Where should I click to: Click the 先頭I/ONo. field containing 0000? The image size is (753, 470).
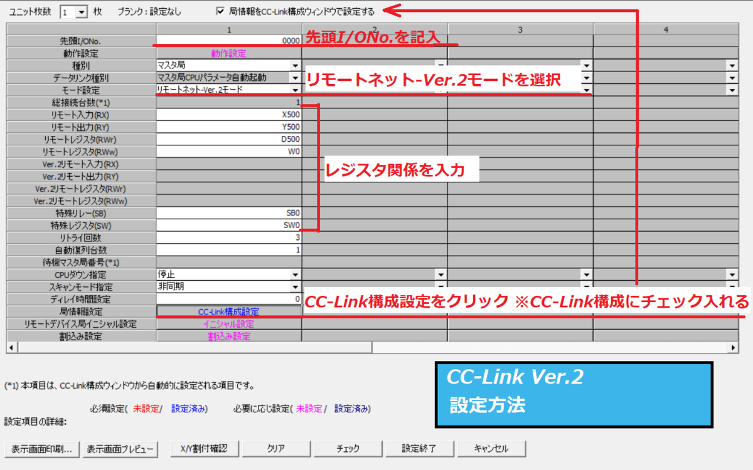coord(229,41)
